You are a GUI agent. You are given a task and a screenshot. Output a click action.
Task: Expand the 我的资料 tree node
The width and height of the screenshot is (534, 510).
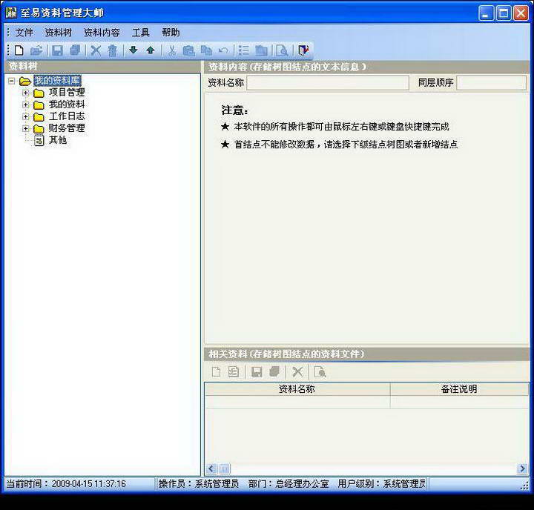point(25,105)
